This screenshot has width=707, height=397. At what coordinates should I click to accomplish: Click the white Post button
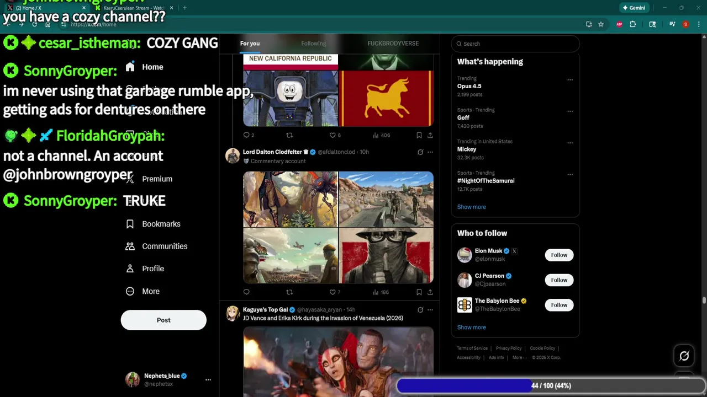[x=163, y=320]
